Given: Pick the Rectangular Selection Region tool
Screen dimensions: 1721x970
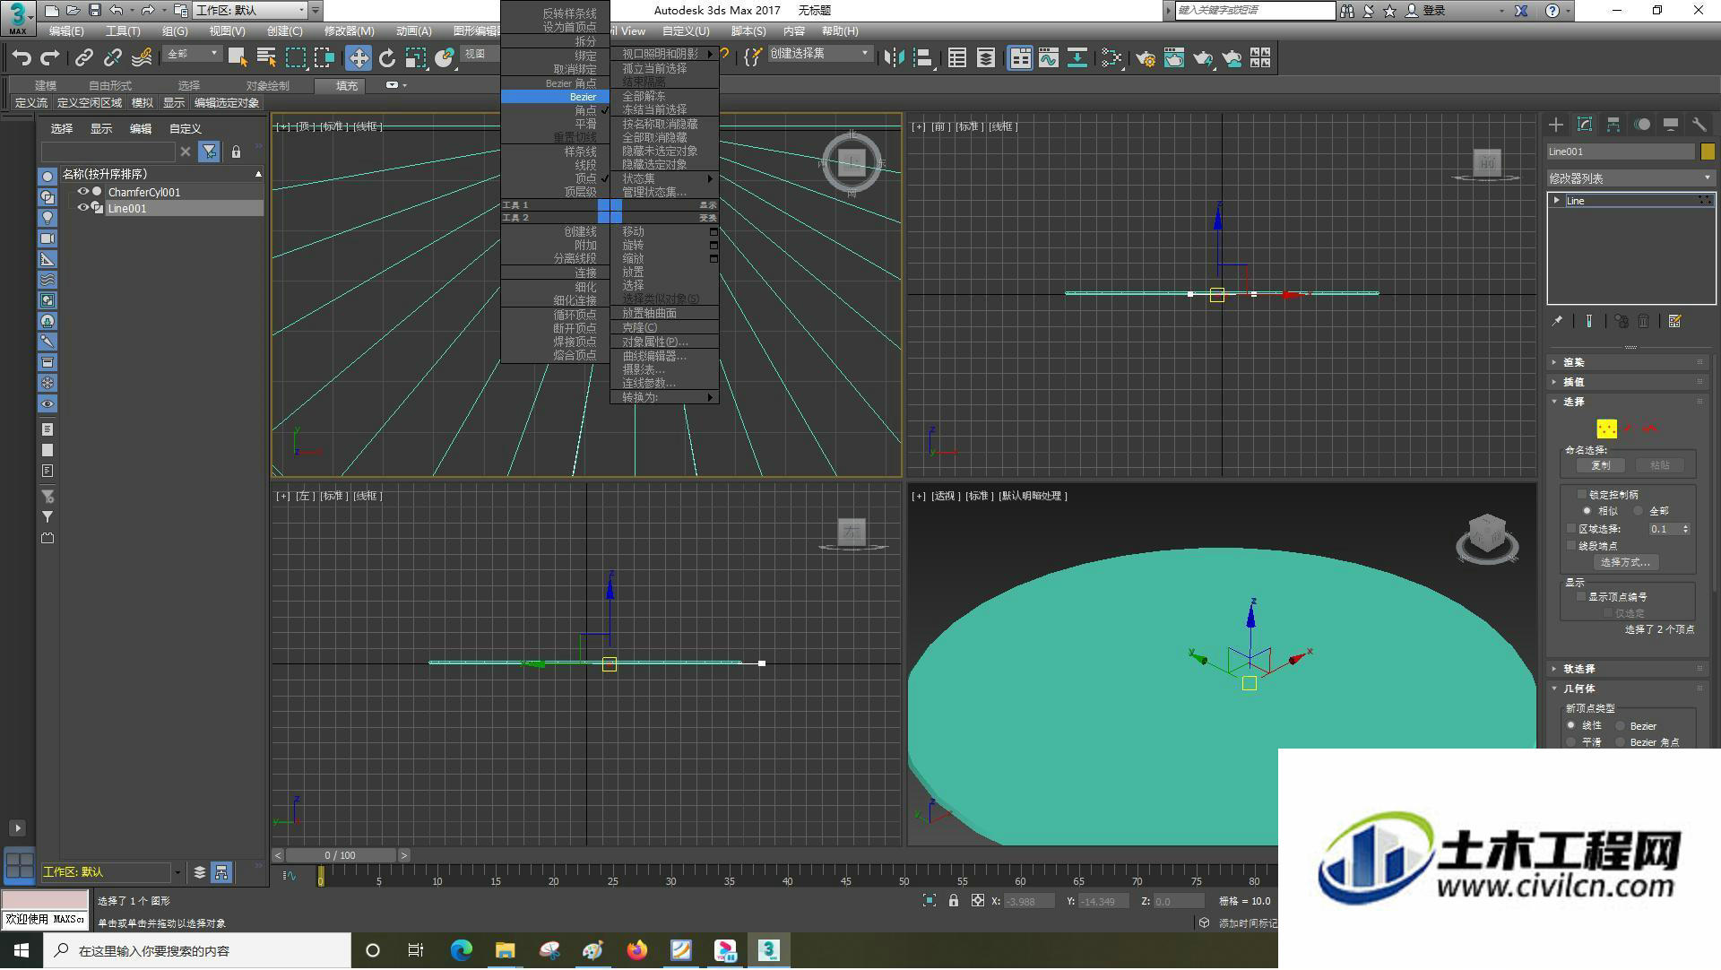Looking at the screenshot, I should point(296,58).
